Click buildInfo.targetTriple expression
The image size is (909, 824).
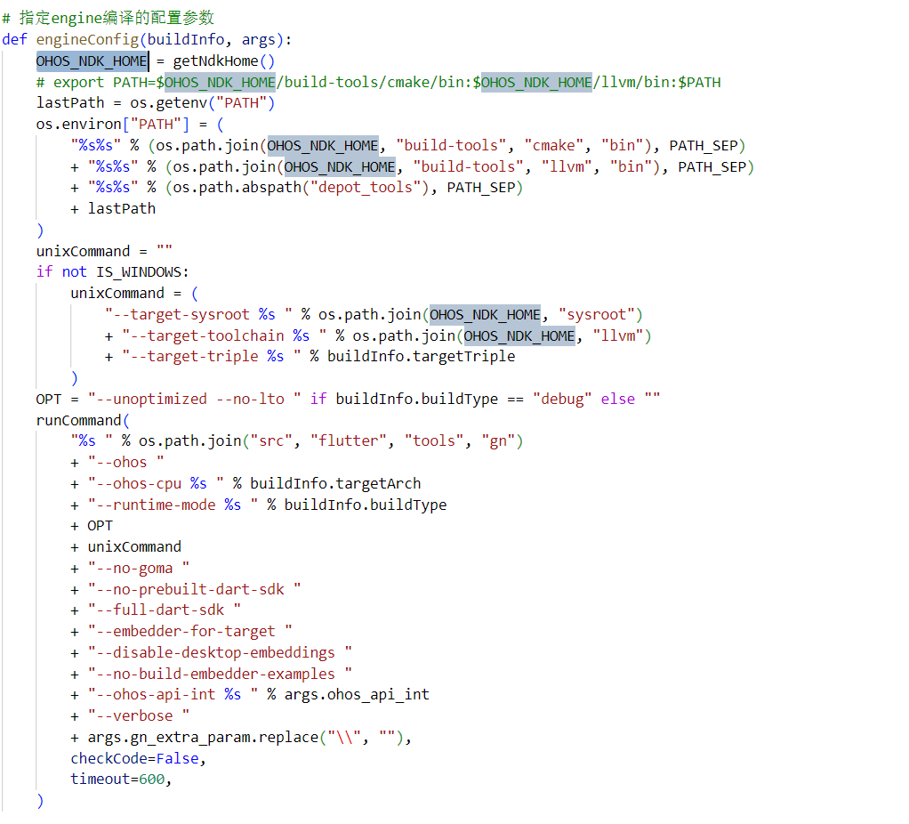click(x=421, y=356)
